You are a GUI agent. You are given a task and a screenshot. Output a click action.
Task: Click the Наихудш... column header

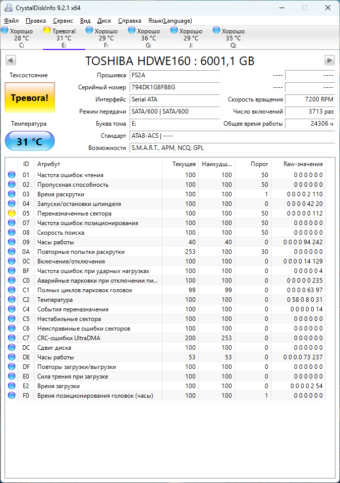(x=216, y=164)
